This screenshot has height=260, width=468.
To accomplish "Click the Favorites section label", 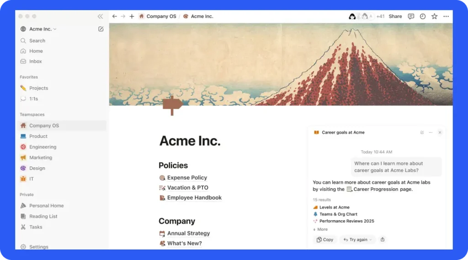I will coord(29,77).
